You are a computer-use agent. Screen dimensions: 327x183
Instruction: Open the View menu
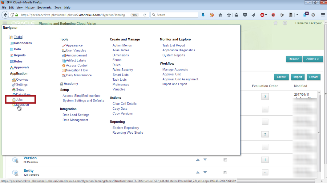19,7
